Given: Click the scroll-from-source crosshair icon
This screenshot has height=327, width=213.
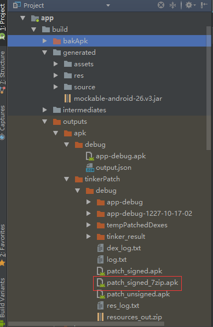Looking at the screenshot, I should 161,5.
